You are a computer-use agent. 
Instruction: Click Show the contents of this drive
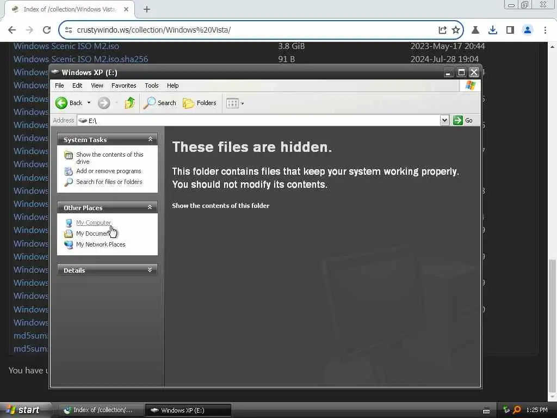[x=110, y=158]
